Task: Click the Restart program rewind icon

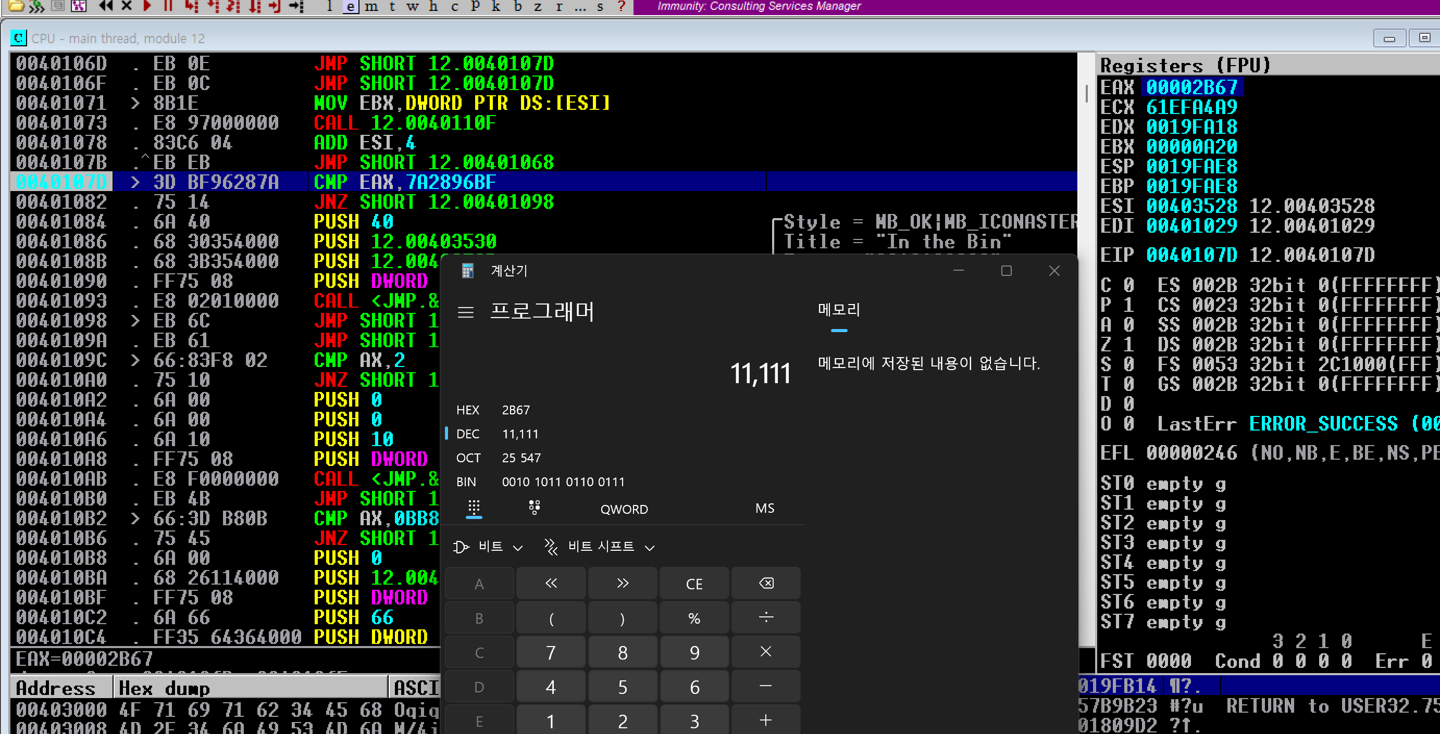Action: pos(105,6)
